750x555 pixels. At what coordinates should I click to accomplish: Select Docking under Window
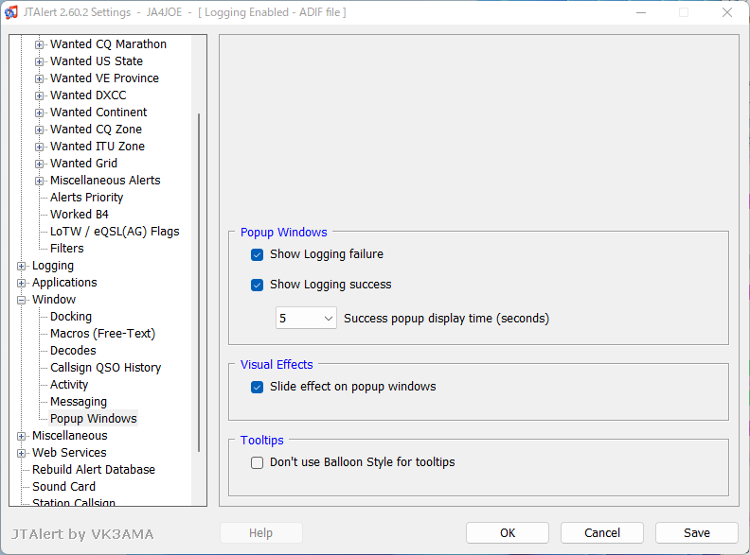[71, 317]
